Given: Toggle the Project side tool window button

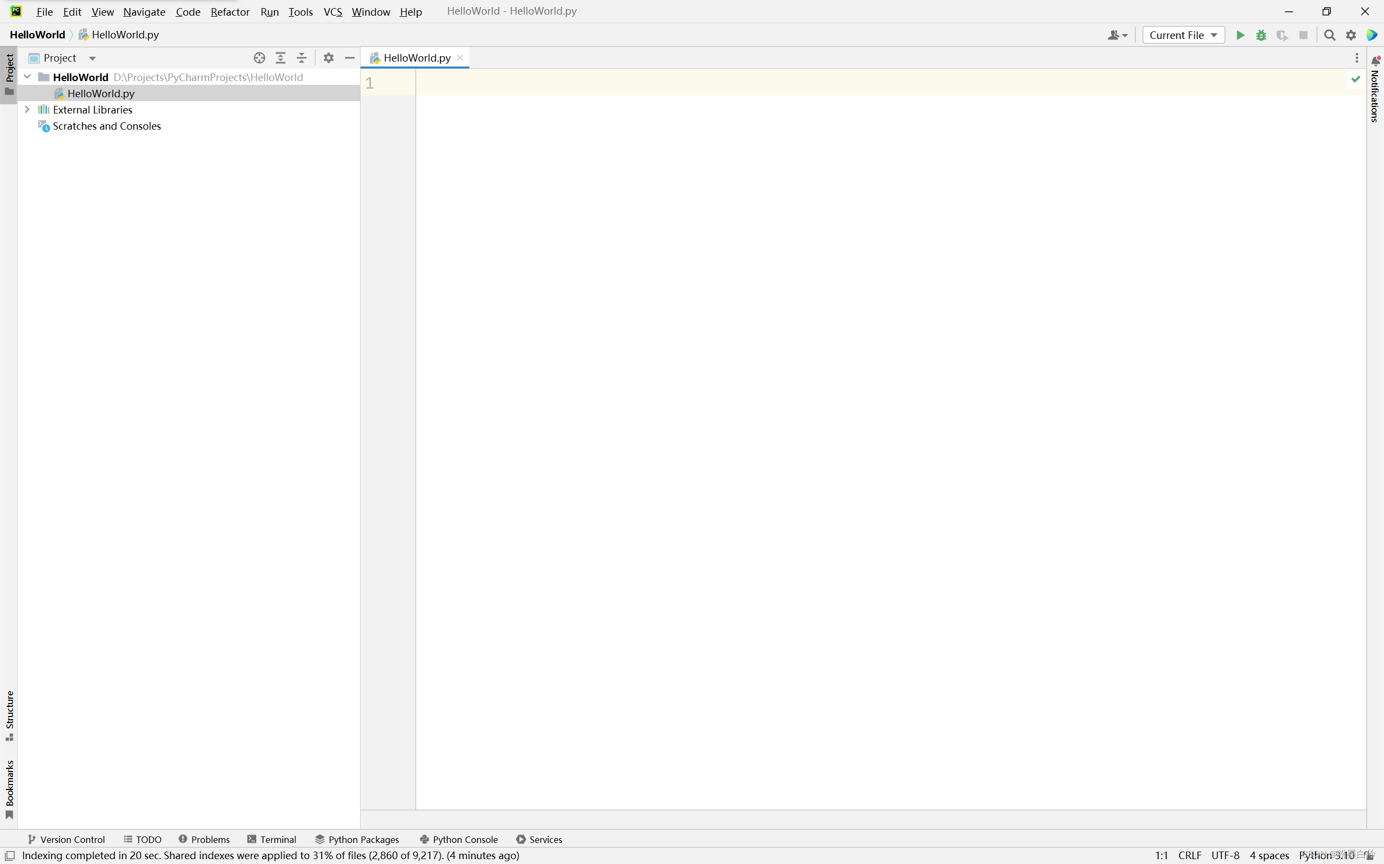Looking at the screenshot, I should [x=9, y=75].
